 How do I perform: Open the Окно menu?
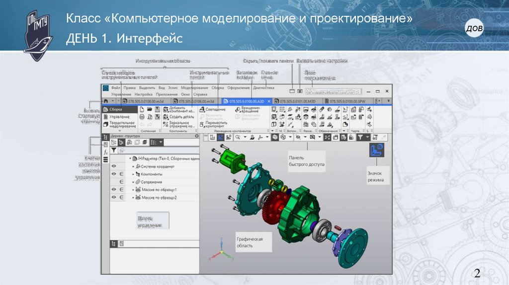tap(185, 94)
